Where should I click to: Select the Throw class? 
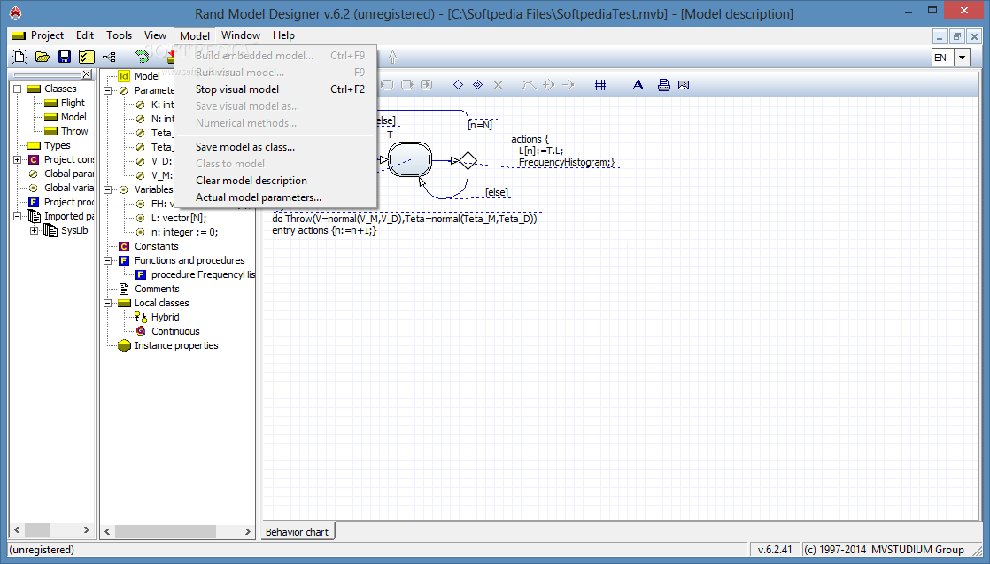pyautogui.click(x=74, y=131)
